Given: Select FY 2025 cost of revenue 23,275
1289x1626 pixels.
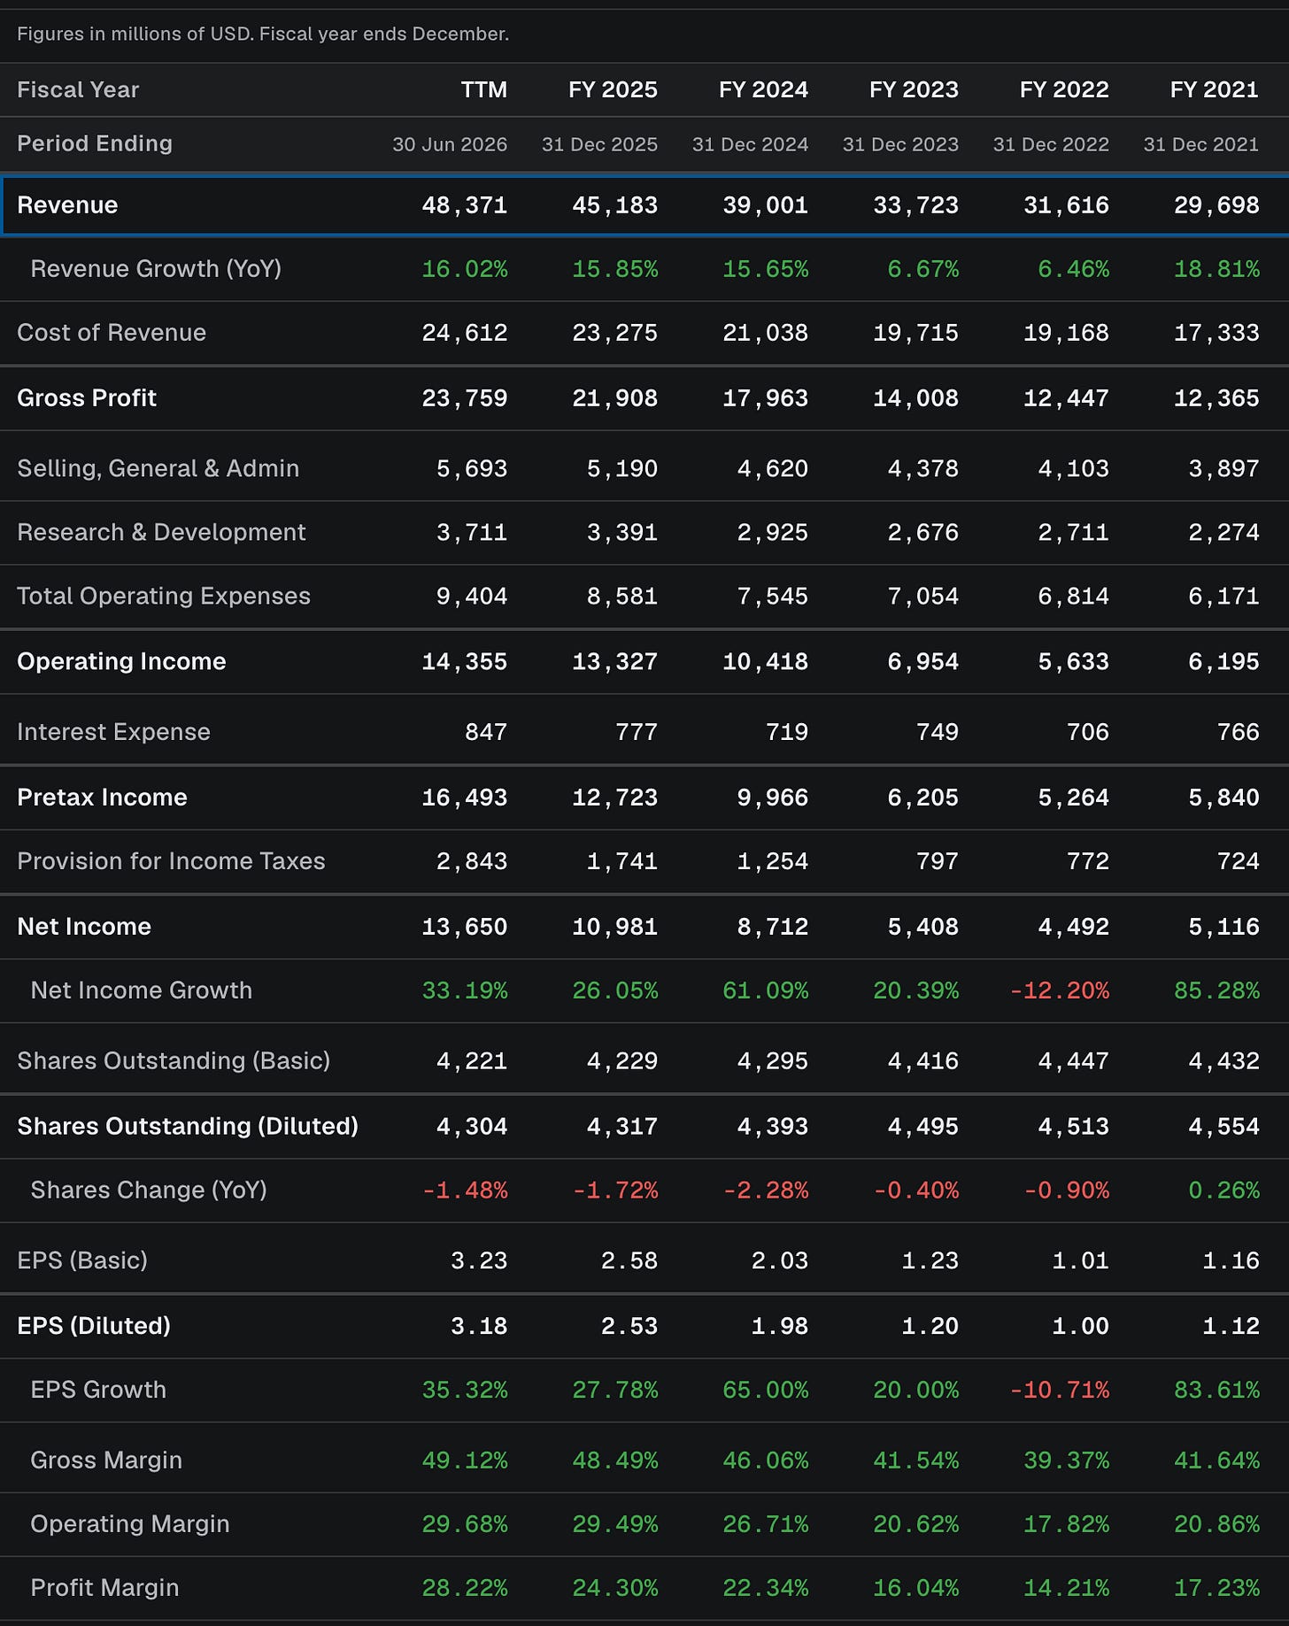Looking at the screenshot, I should click(614, 333).
